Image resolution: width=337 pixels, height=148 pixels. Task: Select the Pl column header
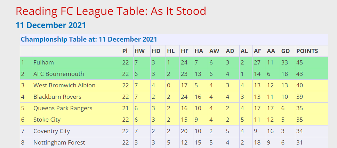click(125, 51)
